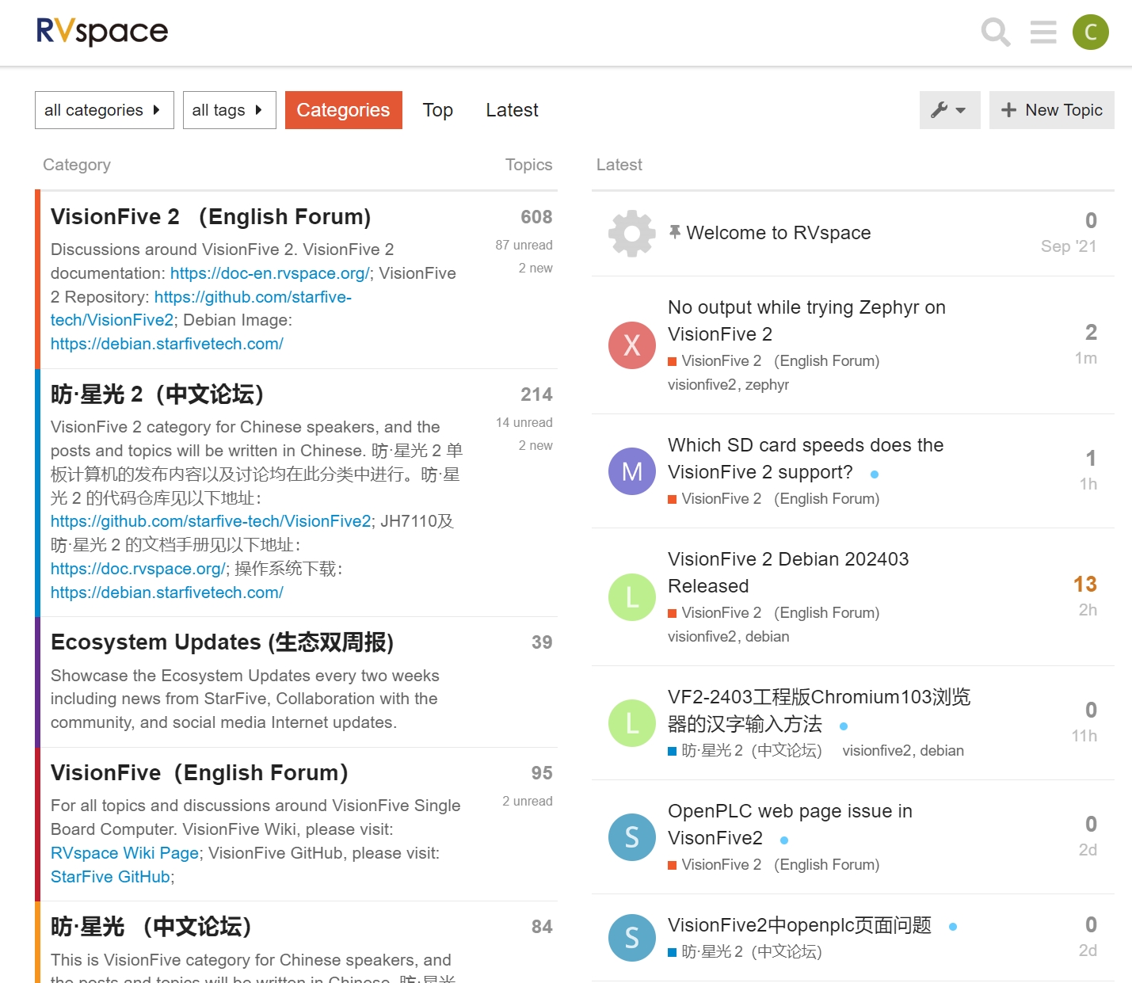The height and width of the screenshot is (983, 1132).
Task: Open VF2-2403工程版Chromium103 topic
Action: pyautogui.click(x=819, y=711)
